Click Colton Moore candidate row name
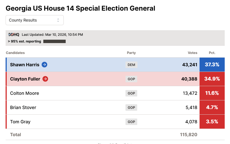The height and width of the screenshot is (144, 230). click(x=25, y=93)
